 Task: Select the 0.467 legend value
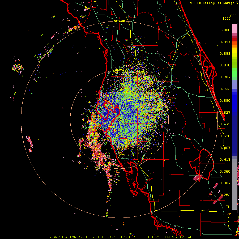[x=225, y=148]
